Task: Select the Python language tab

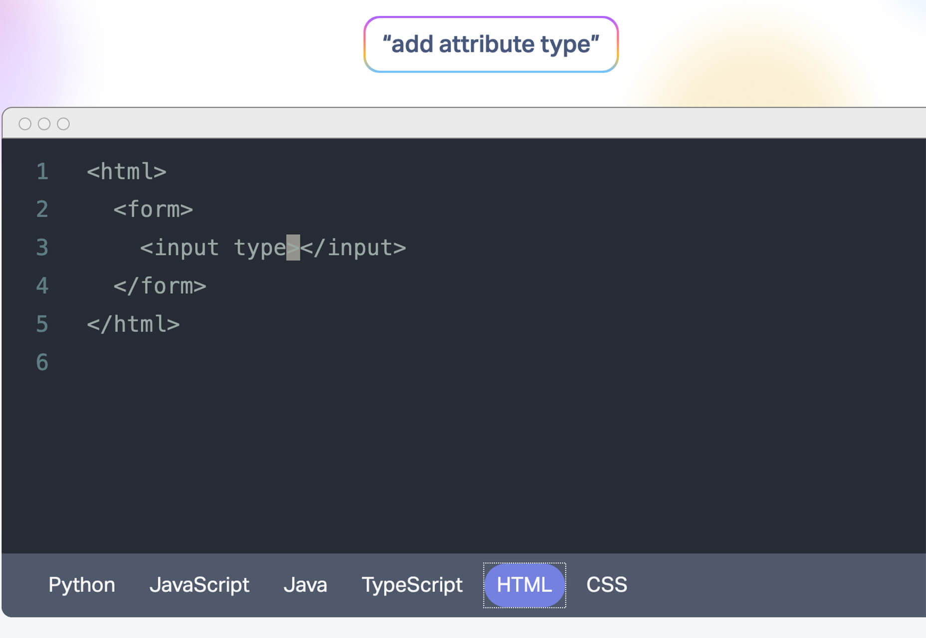Action: [x=82, y=585]
